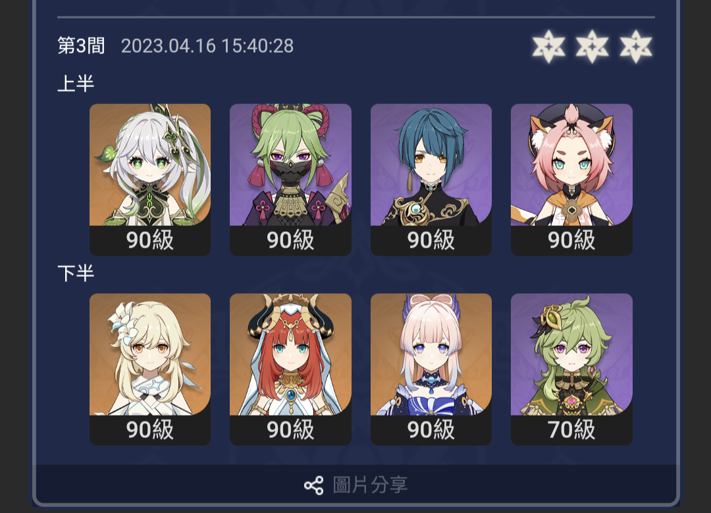Viewport: 711px width, 513px height.
Task: Click the share icon at bottom
Action: click(x=314, y=485)
